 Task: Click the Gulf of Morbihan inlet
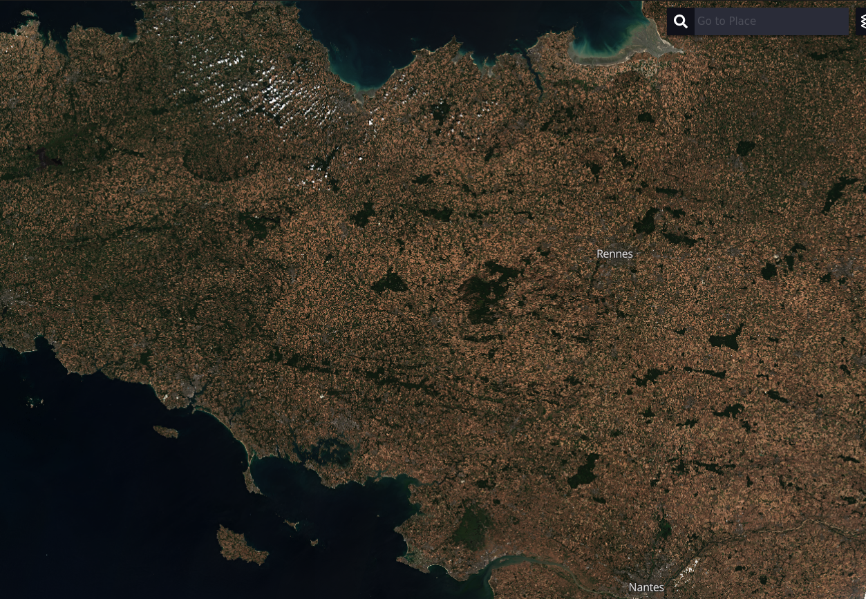click(x=328, y=453)
